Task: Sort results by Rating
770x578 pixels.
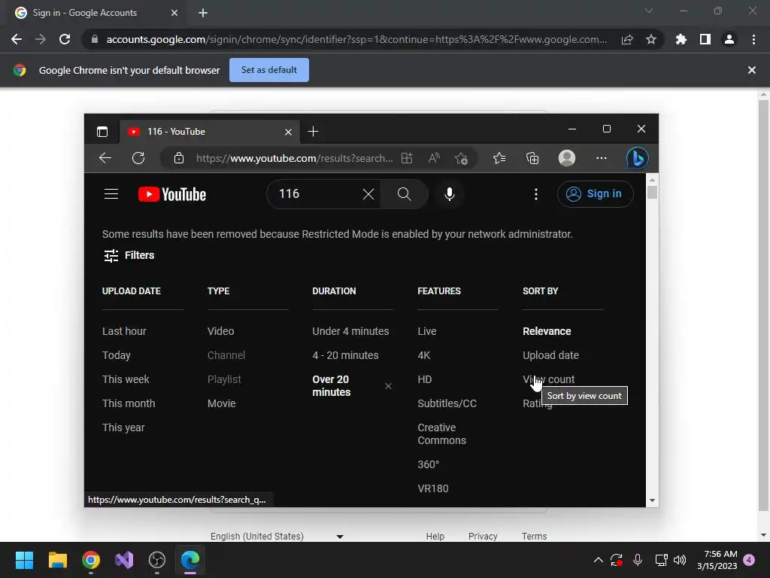Action: coord(537,403)
